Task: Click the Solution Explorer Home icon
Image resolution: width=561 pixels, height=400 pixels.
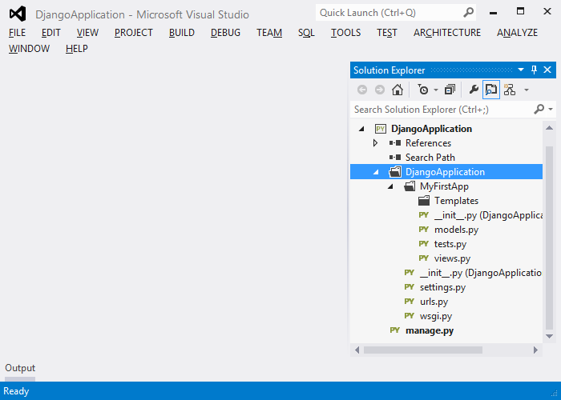Action: click(x=398, y=90)
